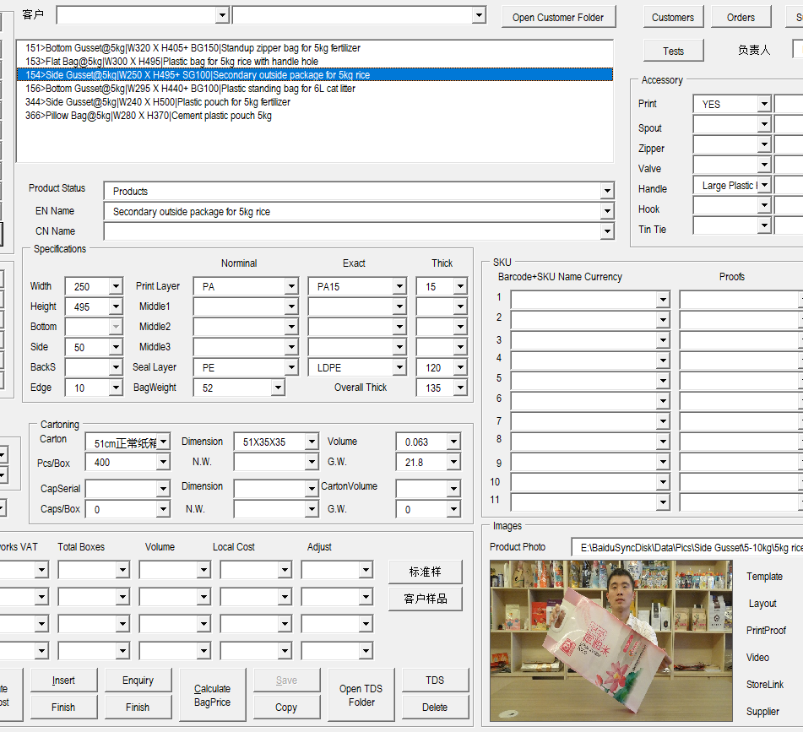
Task: Select product 366 Pillow Bag list entry
Action: [149, 116]
